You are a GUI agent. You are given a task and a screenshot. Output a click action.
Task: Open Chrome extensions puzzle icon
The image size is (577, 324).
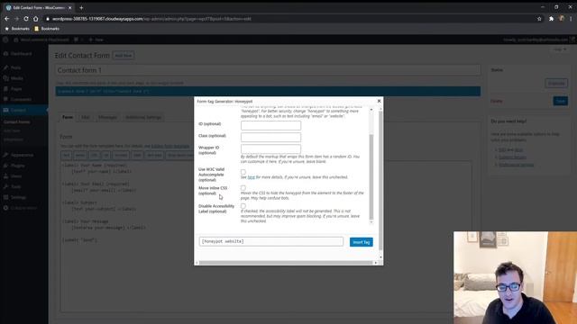pos(551,19)
